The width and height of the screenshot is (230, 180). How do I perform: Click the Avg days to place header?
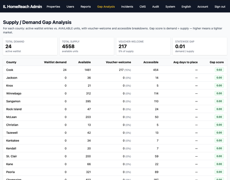pos(186,62)
